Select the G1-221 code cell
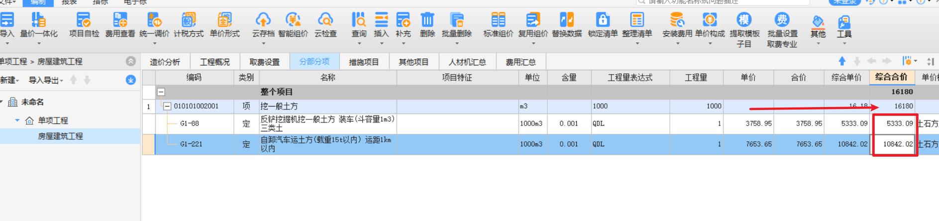This screenshot has height=221, width=939. (195, 144)
